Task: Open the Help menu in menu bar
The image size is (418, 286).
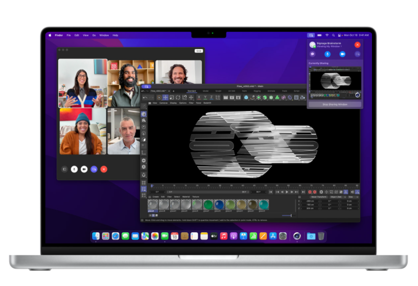Action: point(115,35)
